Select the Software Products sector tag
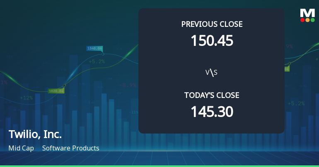 tap(71, 148)
